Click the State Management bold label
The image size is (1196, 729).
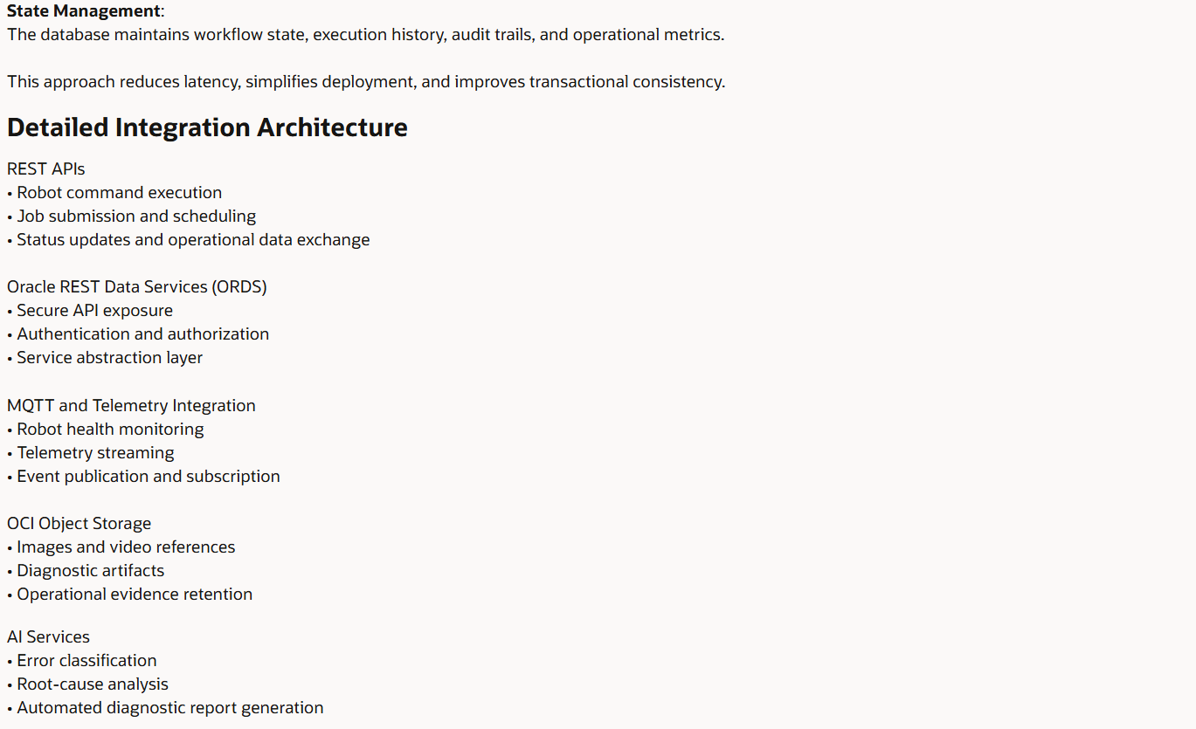pos(84,11)
